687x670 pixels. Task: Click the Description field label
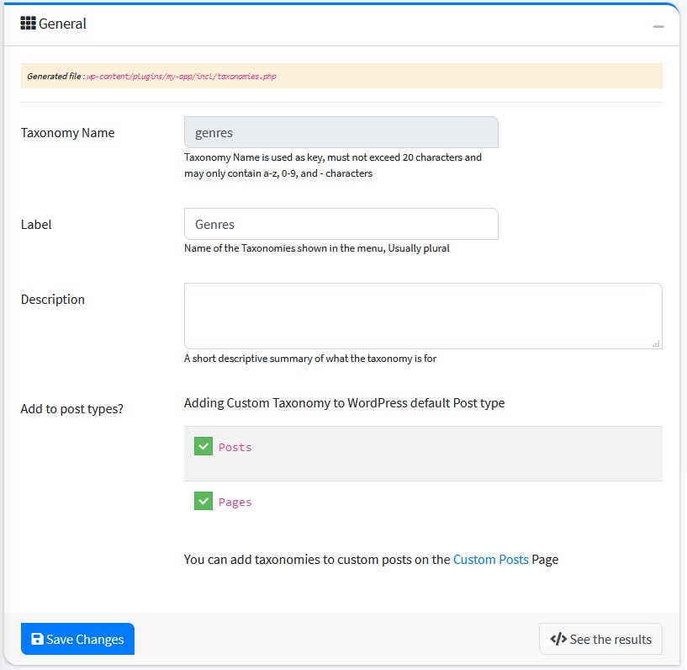coord(52,299)
